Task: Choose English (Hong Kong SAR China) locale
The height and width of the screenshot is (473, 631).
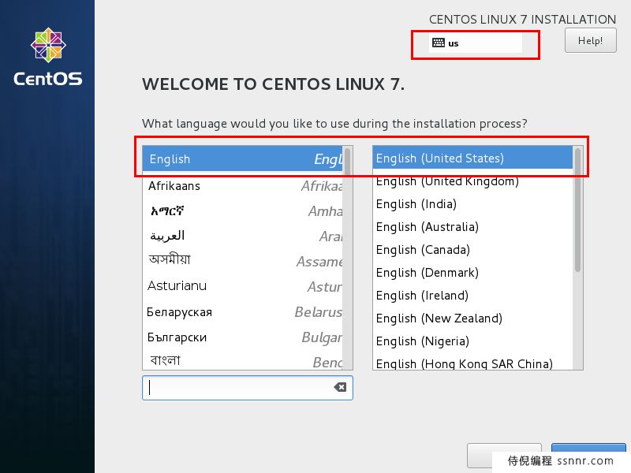Action: pyautogui.click(x=472, y=363)
